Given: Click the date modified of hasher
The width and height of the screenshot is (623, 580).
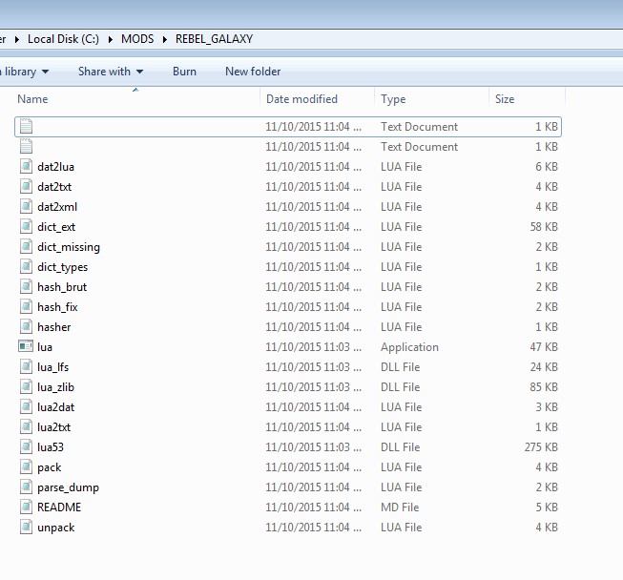Looking at the screenshot, I should pos(314,326).
